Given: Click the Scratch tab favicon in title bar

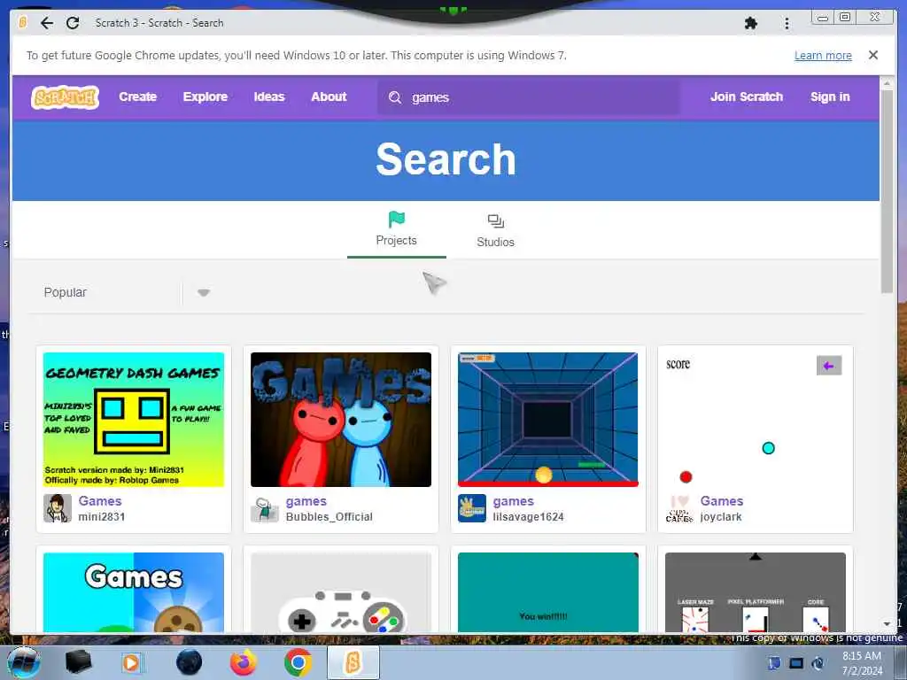Looking at the screenshot, I should (22, 22).
